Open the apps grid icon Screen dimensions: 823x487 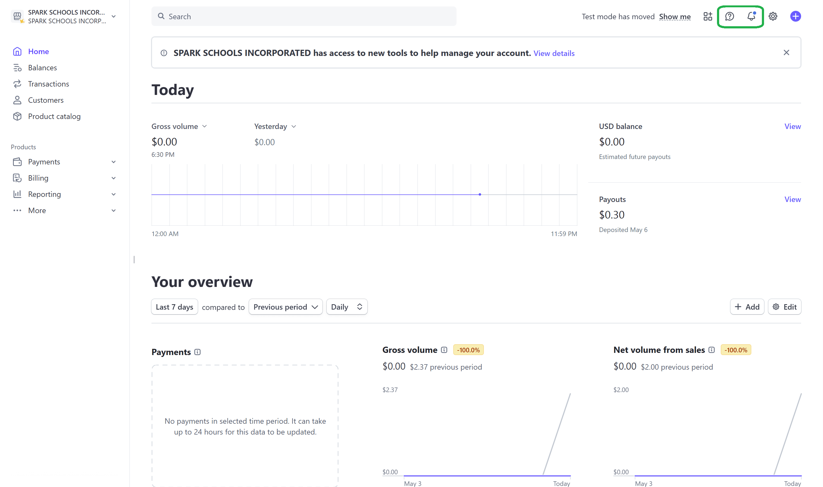pyautogui.click(x=708, y=16)
